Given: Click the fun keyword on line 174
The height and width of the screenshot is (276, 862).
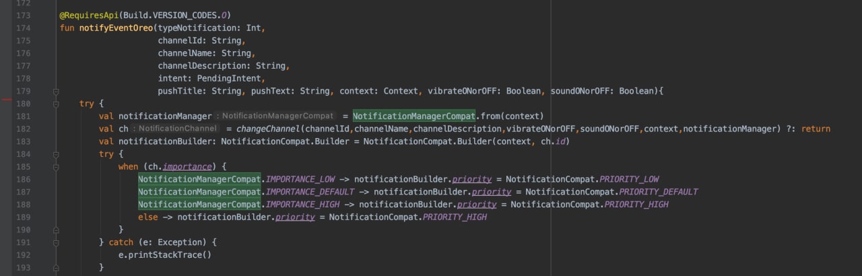Looking at the screenshot, I should pyautogui.click(x=67, y=28).
